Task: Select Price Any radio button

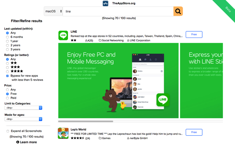Action: [x=7, y=90]
